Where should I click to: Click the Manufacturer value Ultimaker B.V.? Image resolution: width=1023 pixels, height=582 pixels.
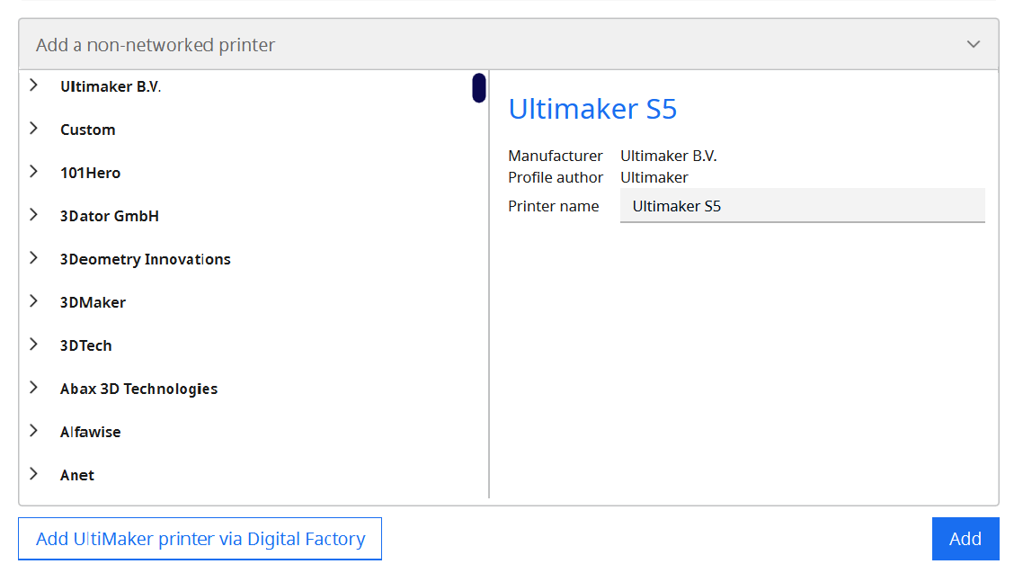click(668, 157)
